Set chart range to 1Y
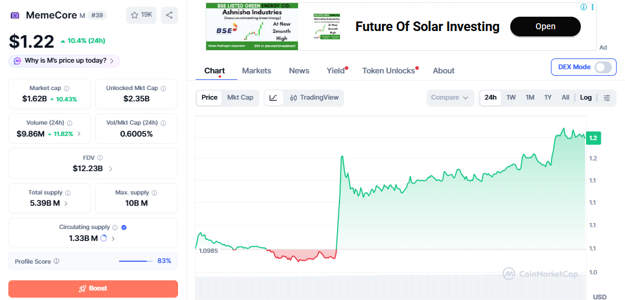This screenshot has height=300, width=625. [548, 97]
